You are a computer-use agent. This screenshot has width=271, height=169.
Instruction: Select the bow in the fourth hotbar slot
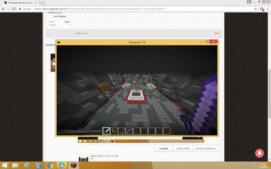pyautogui.click(x=129, y=131)
